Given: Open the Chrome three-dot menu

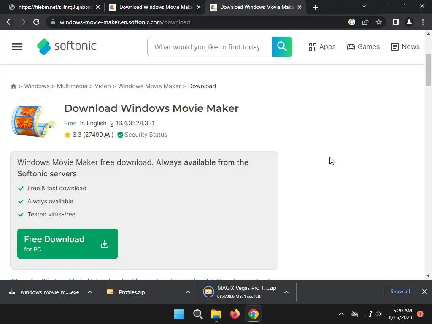Looking at the screenshot, I should (423, 22).
